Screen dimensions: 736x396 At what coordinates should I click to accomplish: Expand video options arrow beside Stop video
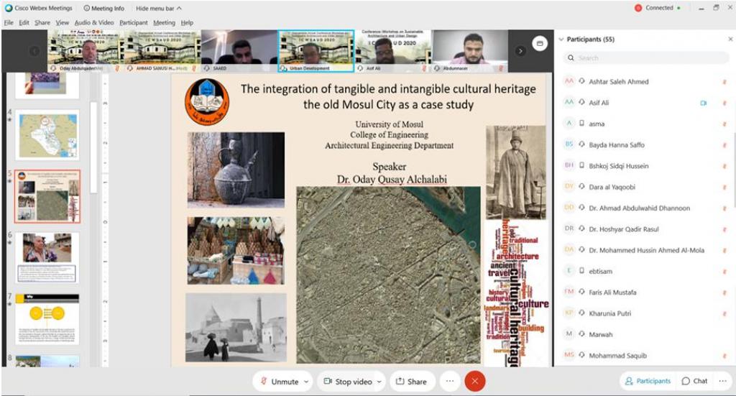click(x=379, y=382)
